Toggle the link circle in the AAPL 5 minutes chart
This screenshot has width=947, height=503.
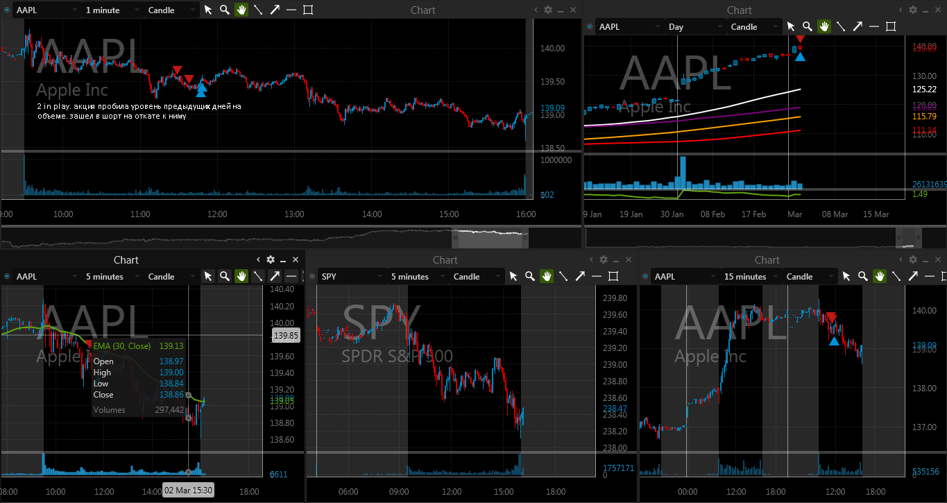7,277
